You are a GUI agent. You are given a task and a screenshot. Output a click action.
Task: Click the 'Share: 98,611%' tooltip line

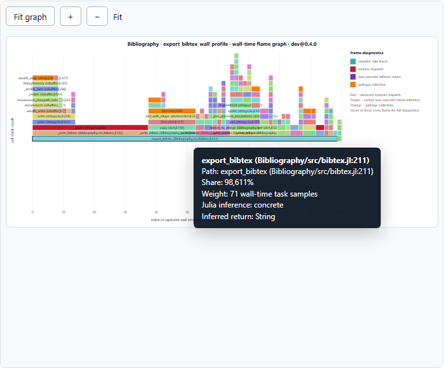227,182
